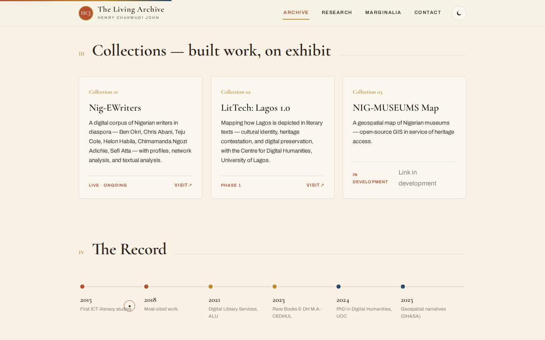
Task: Click the NIG-MUSEUMS Map card title
Action: pos(396,108)
